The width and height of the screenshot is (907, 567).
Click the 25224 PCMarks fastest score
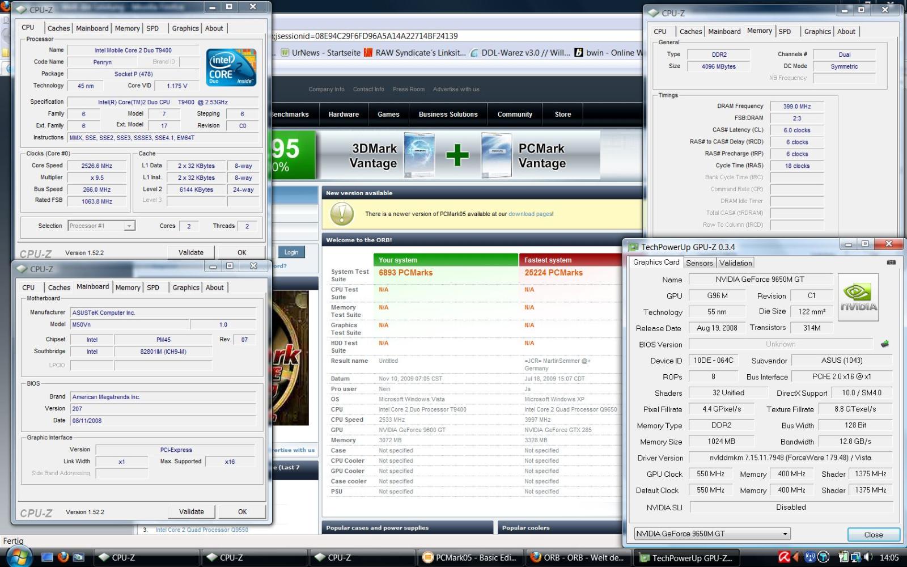pos(554,273)
